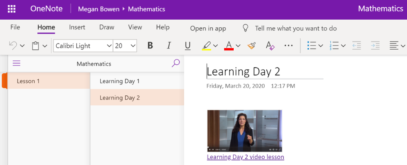
Task: Click the page date Friday, March 20, 2020
Action: coord(235,86)
